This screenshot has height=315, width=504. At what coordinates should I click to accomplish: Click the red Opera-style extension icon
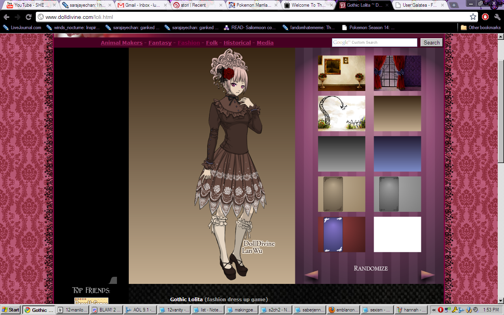(485, 17)
